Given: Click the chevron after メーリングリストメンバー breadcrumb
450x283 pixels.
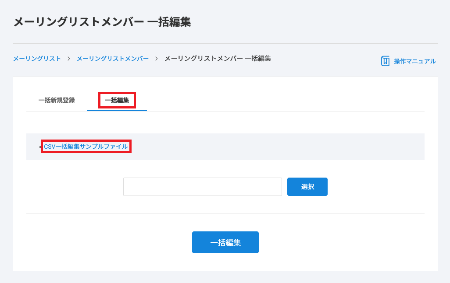Looking at the screenshot, I should [x=157, y=59].
